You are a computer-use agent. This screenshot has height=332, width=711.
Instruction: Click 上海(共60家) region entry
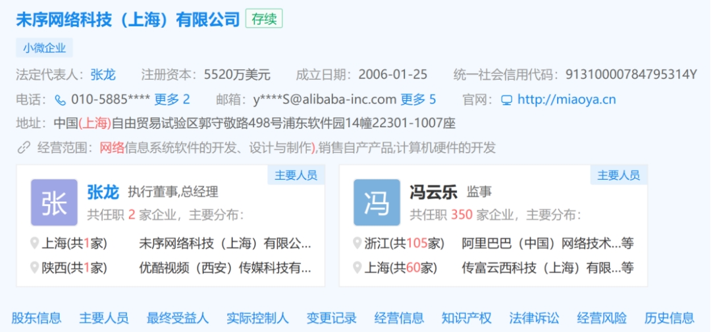401,267
